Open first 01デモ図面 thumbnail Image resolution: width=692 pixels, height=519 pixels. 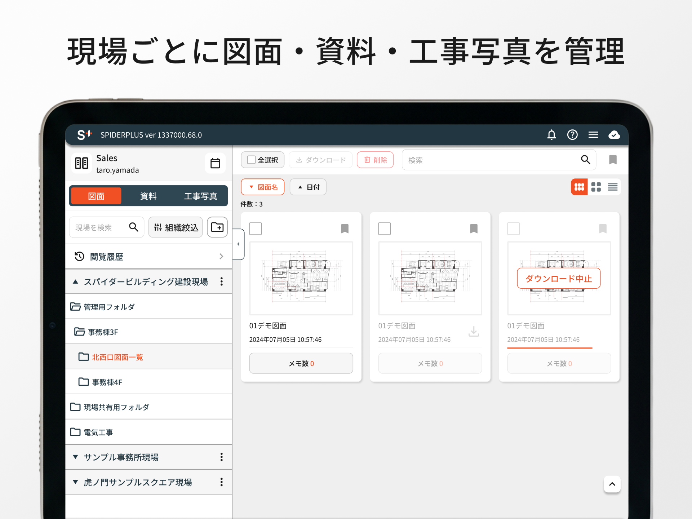301,278
